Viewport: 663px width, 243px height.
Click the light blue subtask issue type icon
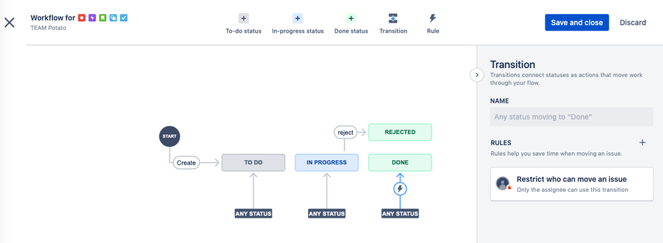click(114, 18)
